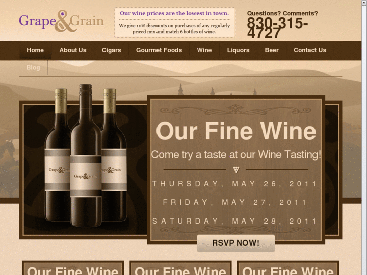This screenshot has height=275, width=367.
Task: Click the phone number 830-315-4727
Action: [x=278, y=28]
